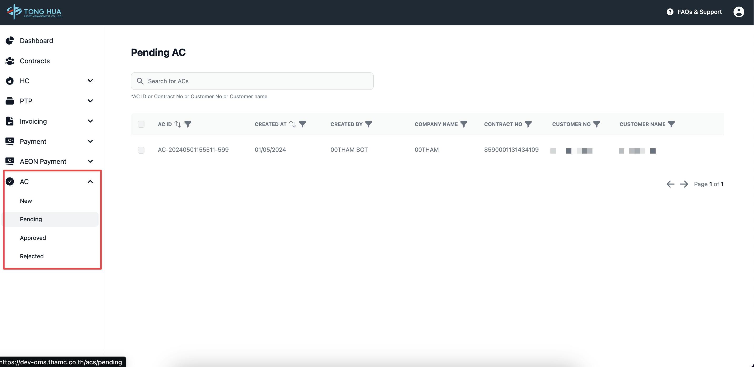The height and width of the screenshot is (367, 754).
Task: Click the next page navigation arrow
Action: click(684, 184)
